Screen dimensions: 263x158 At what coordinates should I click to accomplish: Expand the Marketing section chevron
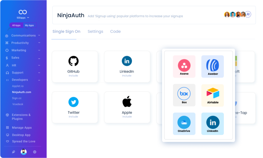point(39,50)
